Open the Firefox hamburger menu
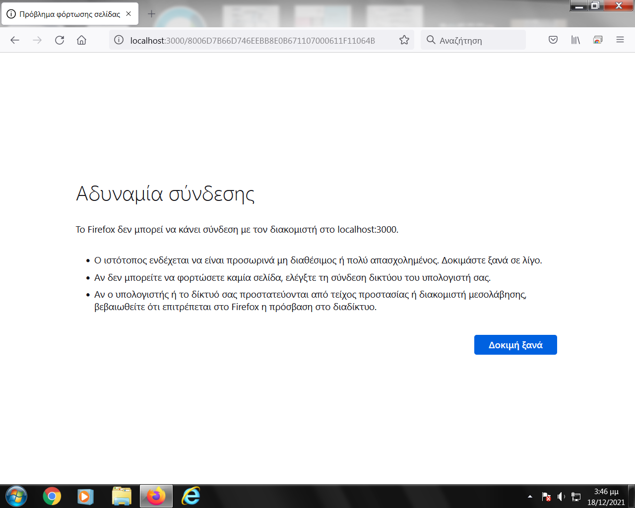635x508 pixels. pyautogui.click(x=620, y=40)
